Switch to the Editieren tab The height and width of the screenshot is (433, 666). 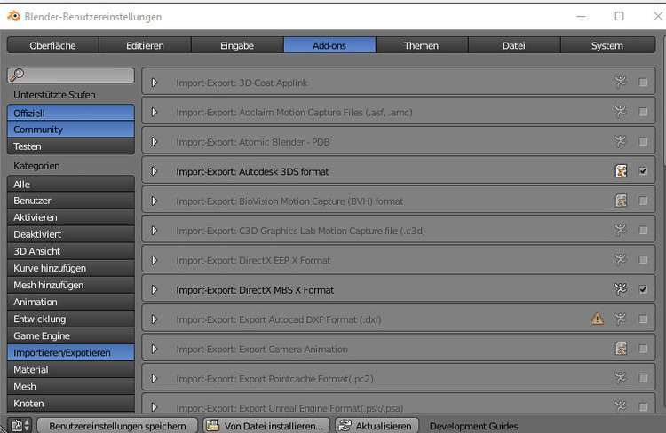pyautogui.click(x=145, y=45)
